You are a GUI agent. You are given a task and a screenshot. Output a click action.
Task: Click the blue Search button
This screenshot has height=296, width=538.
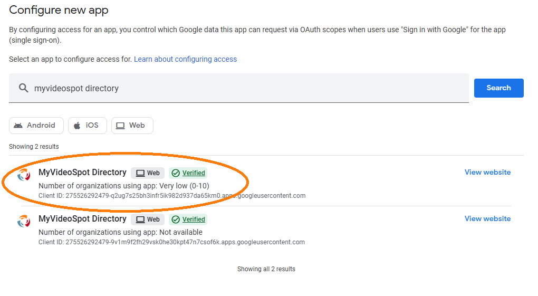498,88
